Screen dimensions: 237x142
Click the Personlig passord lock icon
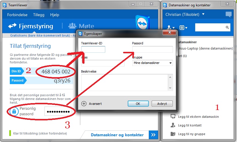(x=14, y=111)
